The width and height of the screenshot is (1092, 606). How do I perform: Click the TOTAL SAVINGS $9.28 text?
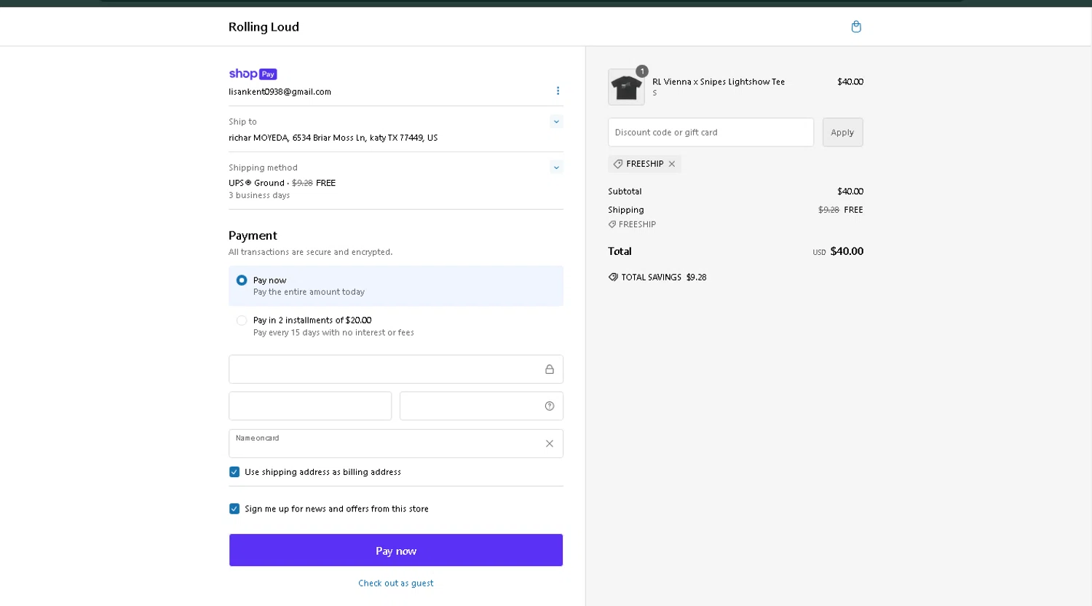664,278
